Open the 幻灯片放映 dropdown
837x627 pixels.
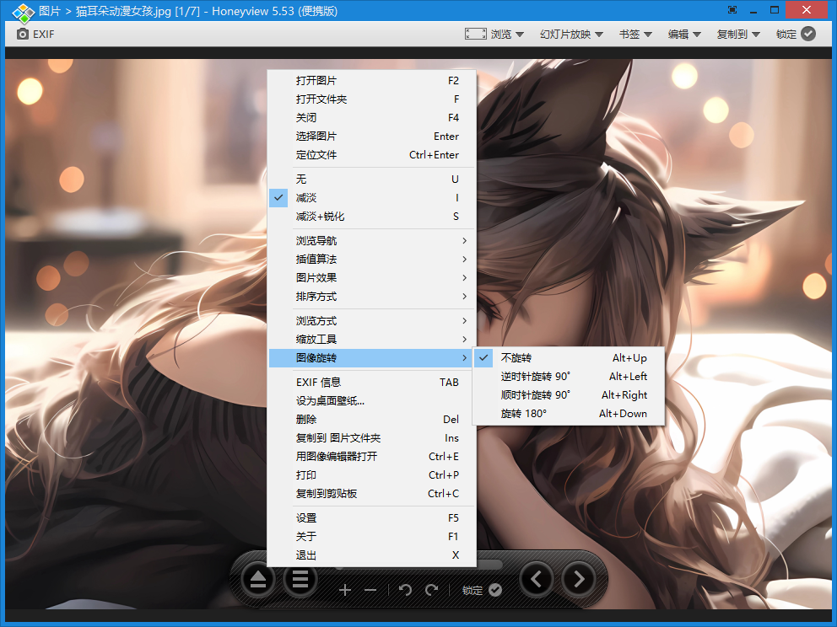pos(571,34)
